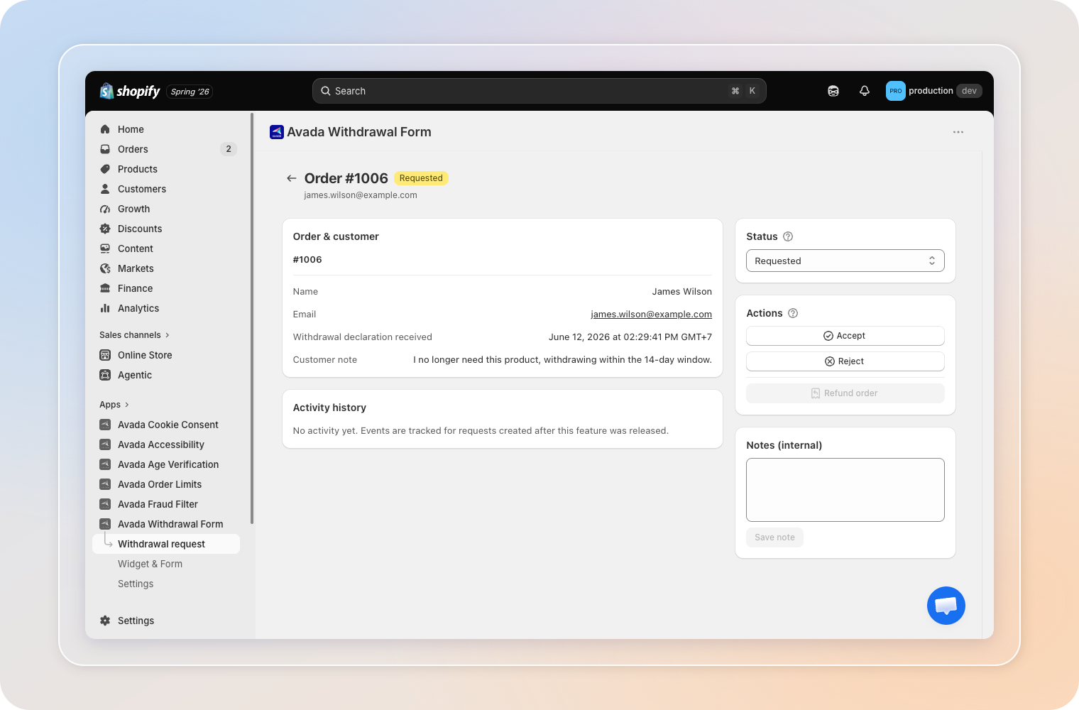This screenshot has width=1079, height=710.
Task: Click the Save note button
Action: point(774,537)
